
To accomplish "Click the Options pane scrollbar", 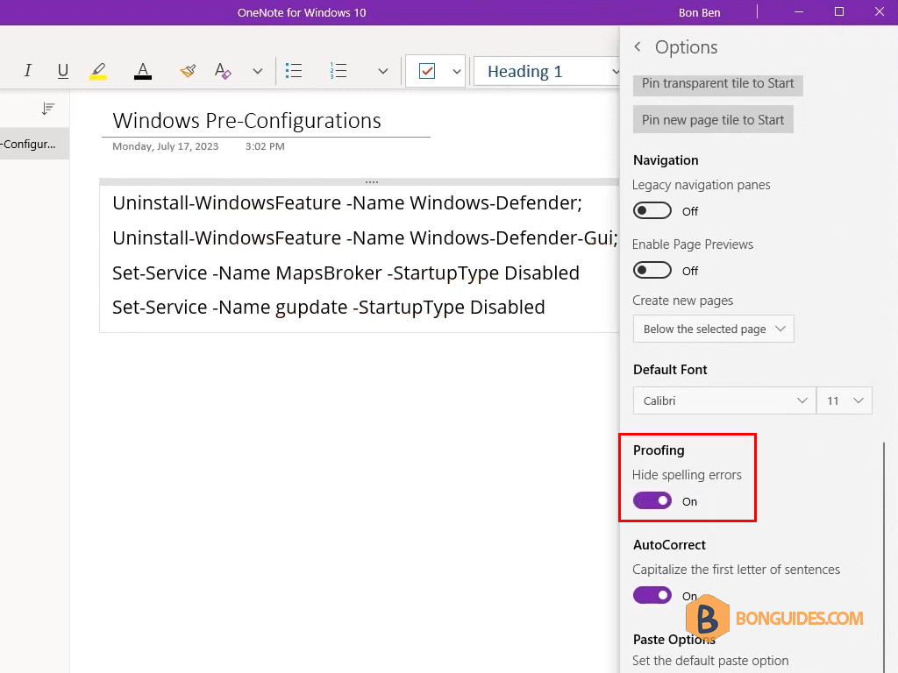I will click(884, 556).
